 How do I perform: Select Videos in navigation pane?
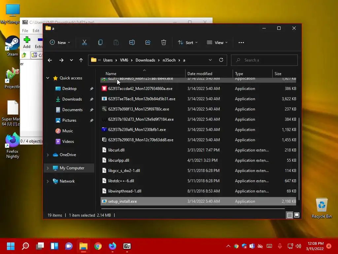coord(68,142)
